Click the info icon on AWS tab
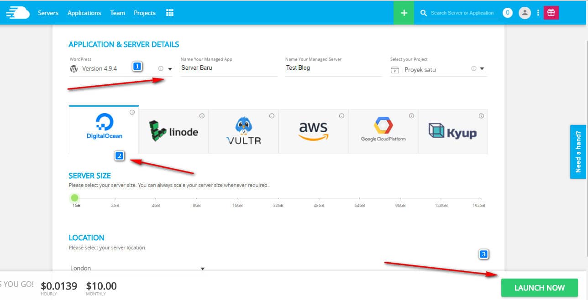 click(x=341, y=116)
